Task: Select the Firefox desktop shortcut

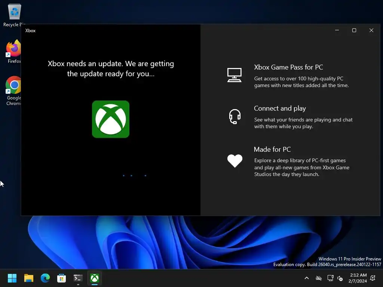Action: click(x=14, y=52)
